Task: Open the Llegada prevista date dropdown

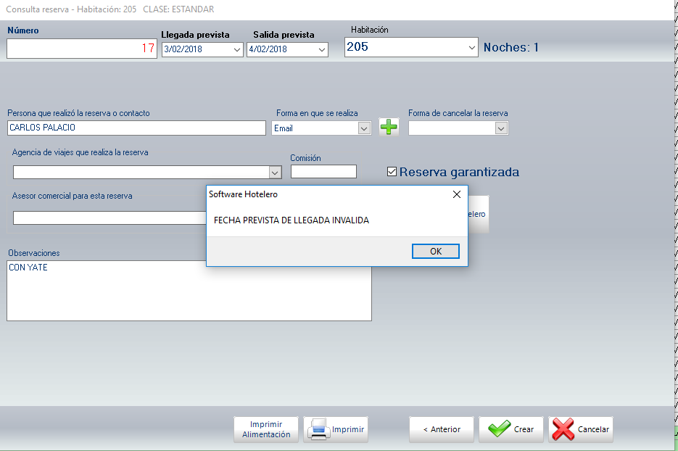Action: 236,50
